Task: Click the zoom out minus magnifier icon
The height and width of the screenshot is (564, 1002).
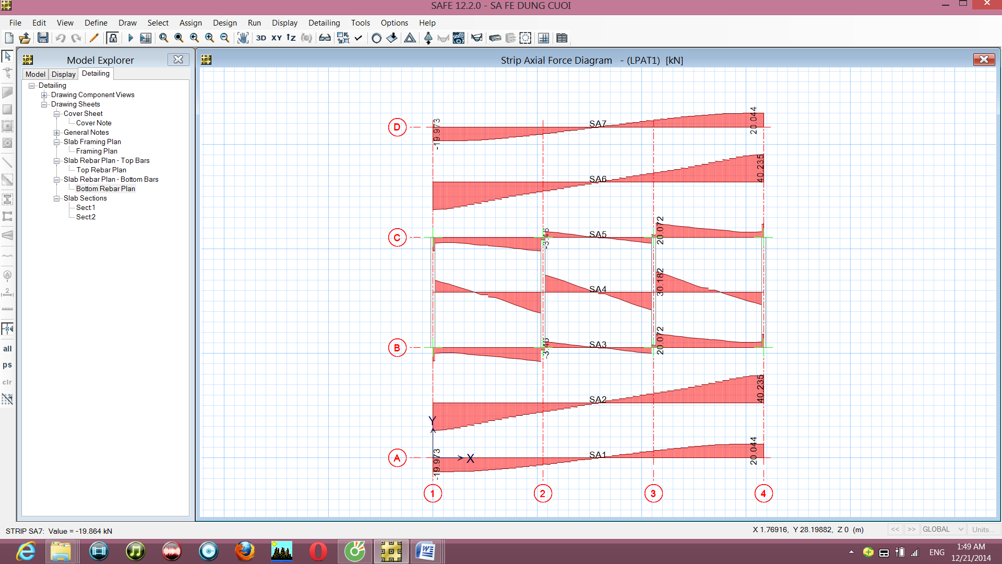Action: click(x=225, y=38)
